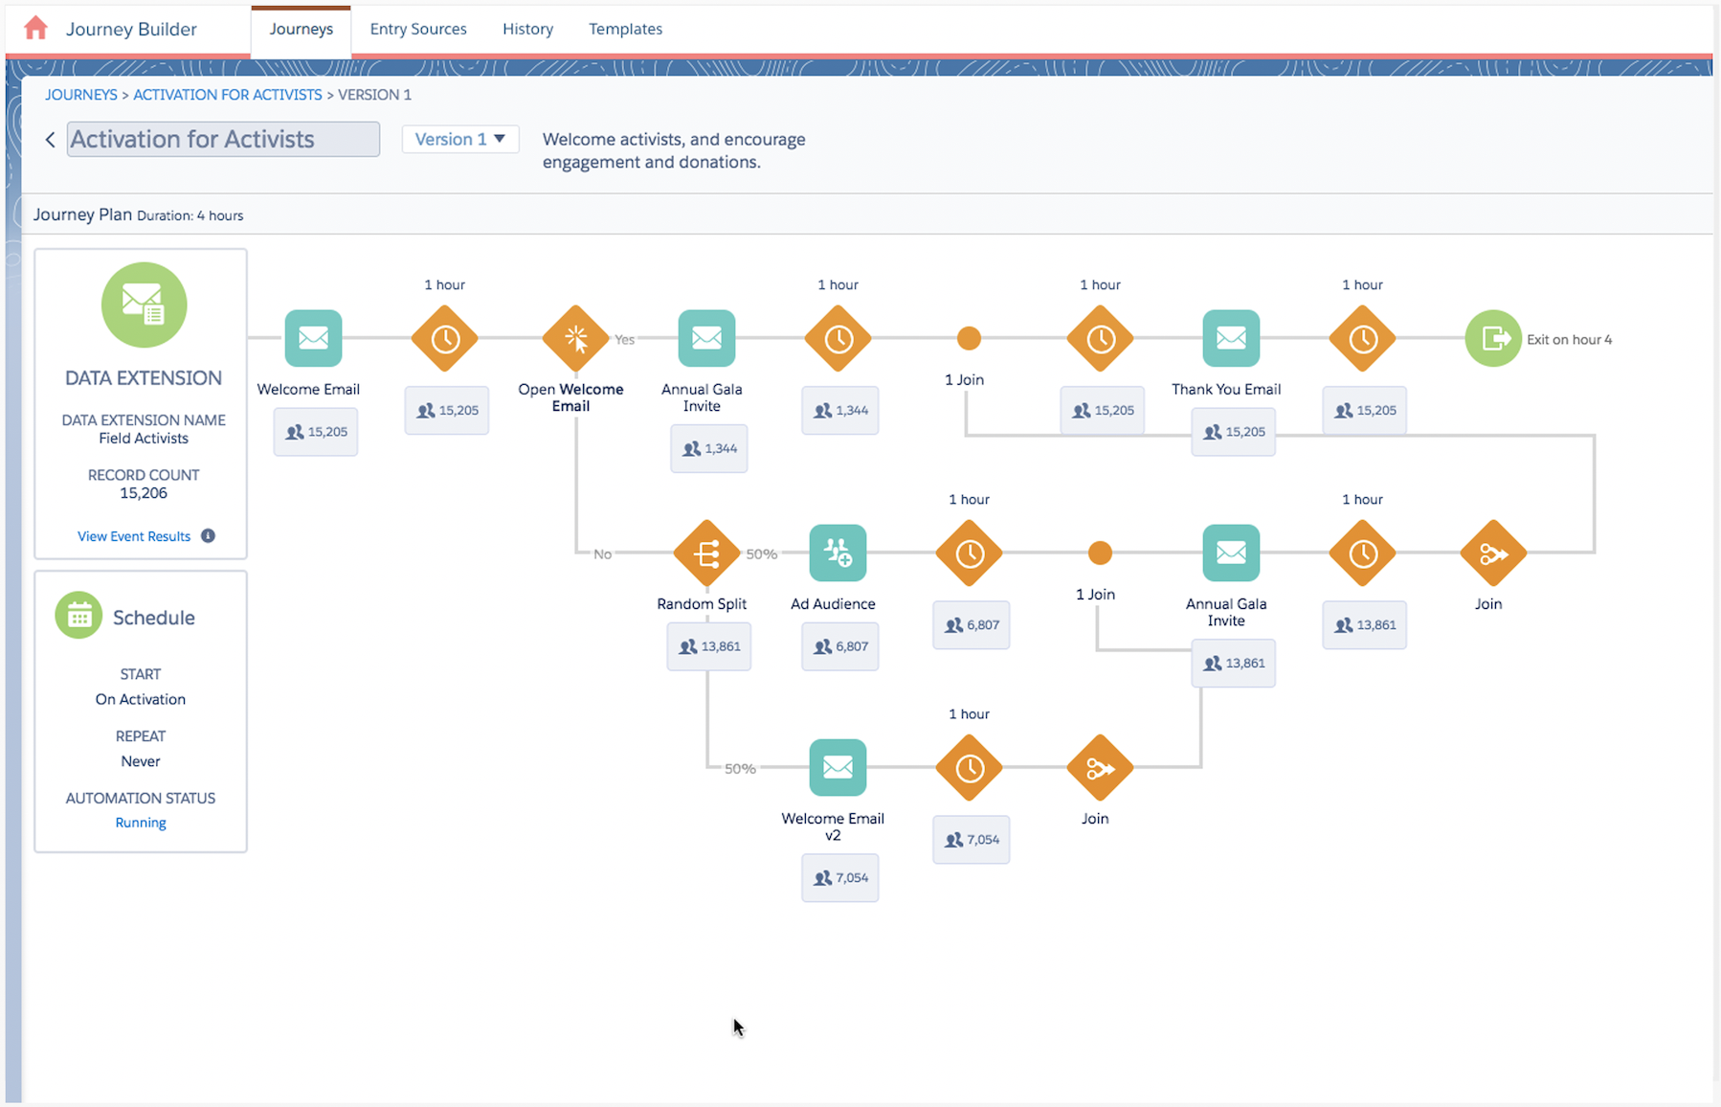Click the Ad Audience activity icon
Screen dimensions: 1721x1107
click(x=838, y=553)
